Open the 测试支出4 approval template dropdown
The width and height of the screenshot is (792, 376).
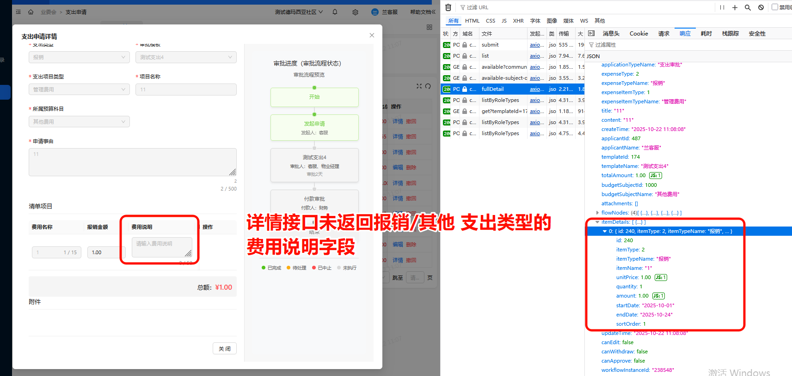(186, 57)
